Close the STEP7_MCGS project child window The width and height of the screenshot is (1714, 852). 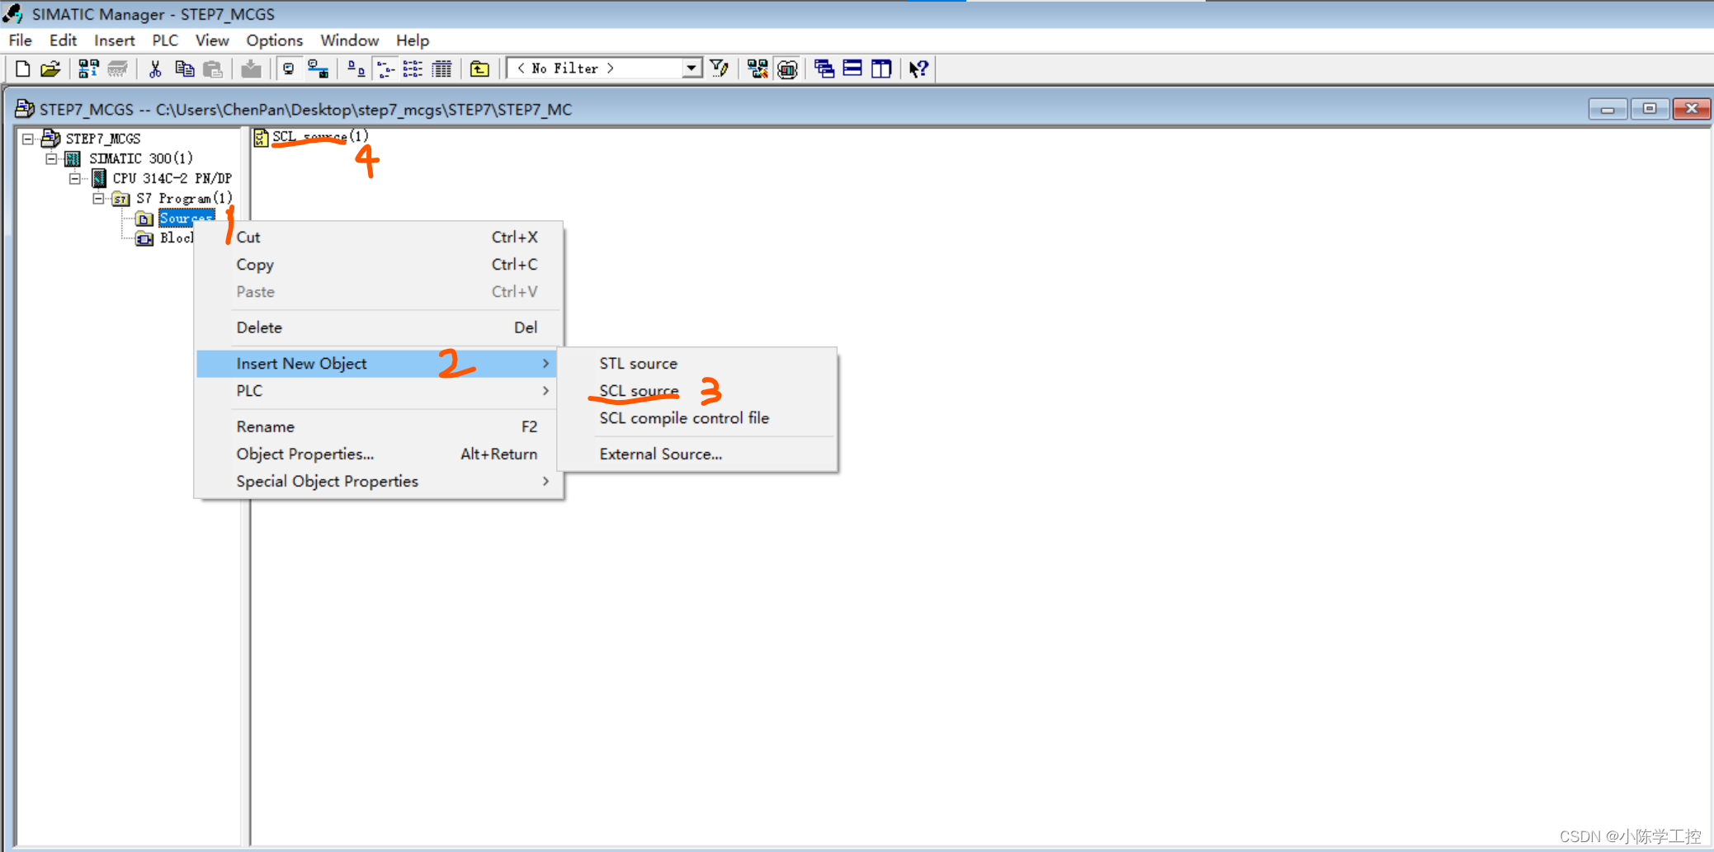[1692, 109]
